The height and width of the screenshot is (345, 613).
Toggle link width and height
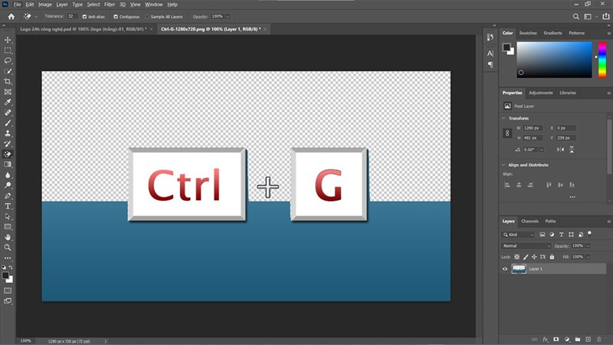[x=507, y=133]
